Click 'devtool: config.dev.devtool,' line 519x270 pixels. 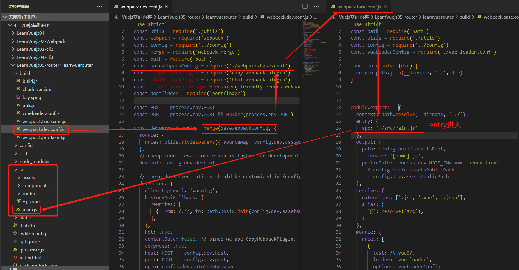coord(178,163)
